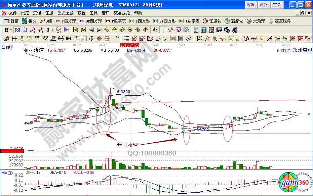313x196 pixels.
Task: Jump to first bar with skip-start arrow
Action: click(76, 30)
